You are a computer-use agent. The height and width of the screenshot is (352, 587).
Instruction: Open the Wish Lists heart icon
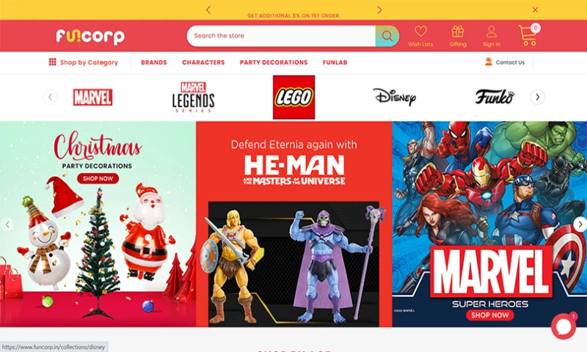point(420,32)
